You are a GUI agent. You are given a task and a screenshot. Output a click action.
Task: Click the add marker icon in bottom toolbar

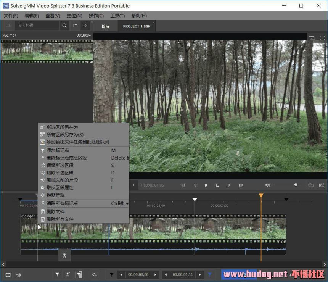(x=57, y=274)
